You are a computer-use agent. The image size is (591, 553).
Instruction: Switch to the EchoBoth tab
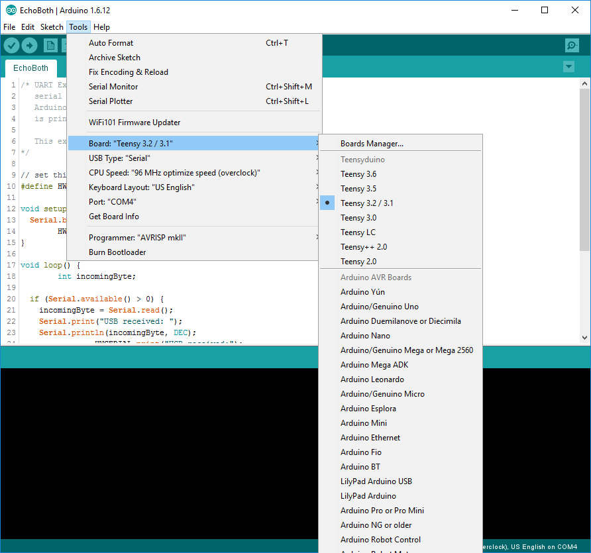coord(31,68)
